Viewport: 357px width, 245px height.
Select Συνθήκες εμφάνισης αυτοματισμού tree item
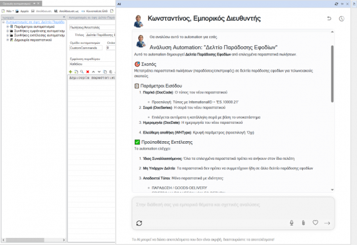pos(39,31)
